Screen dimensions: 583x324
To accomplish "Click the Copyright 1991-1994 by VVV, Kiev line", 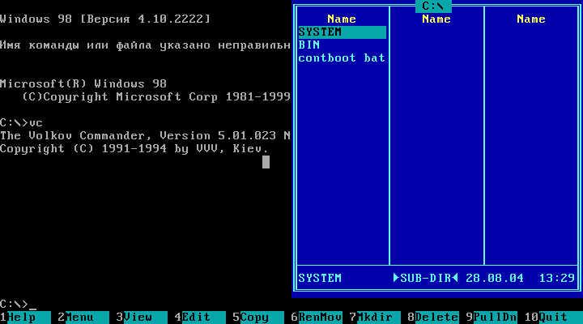I will 134,149.
